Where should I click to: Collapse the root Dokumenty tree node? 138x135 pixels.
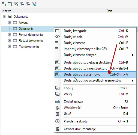[x=4, y=17]
